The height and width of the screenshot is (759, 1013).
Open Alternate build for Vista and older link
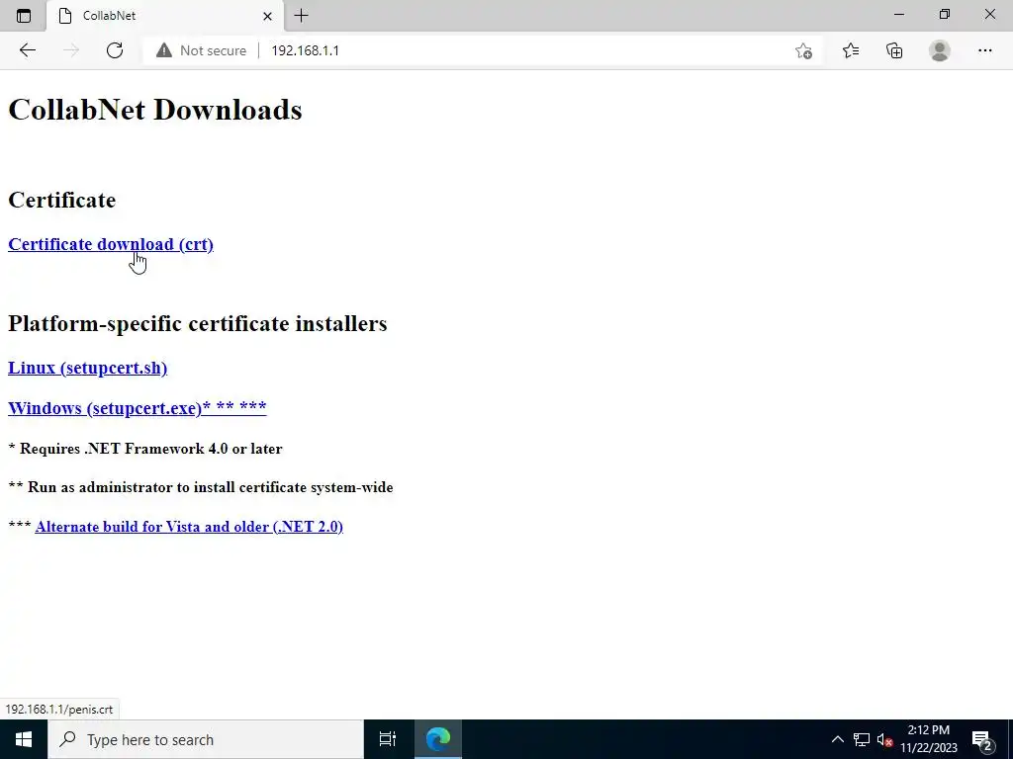(189, 527)
